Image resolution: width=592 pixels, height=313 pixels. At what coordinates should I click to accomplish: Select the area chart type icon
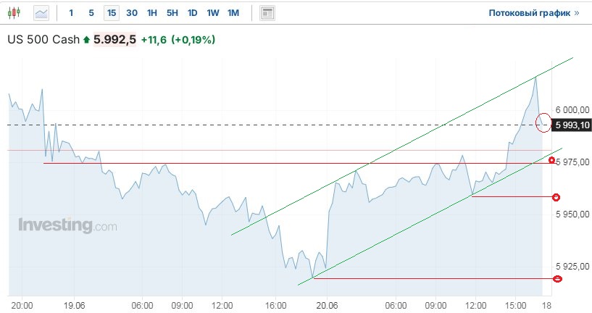41,13
